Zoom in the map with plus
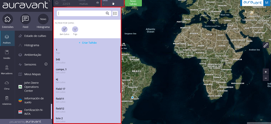Image resolution: width=271 pixels, height=124 pixels. click(266, 72)
